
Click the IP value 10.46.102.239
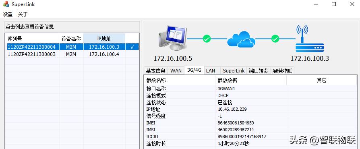232,109
